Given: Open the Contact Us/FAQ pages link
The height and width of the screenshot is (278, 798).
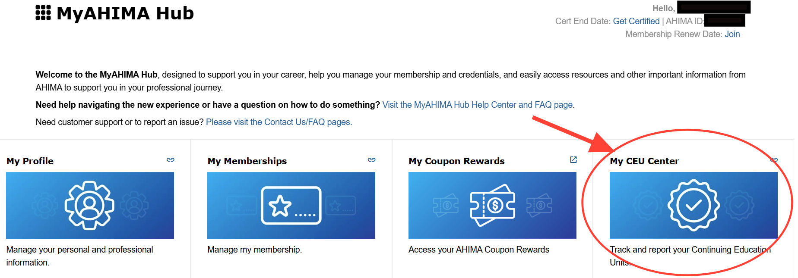Looking at the screenshot, I should [x=279, y=122].
